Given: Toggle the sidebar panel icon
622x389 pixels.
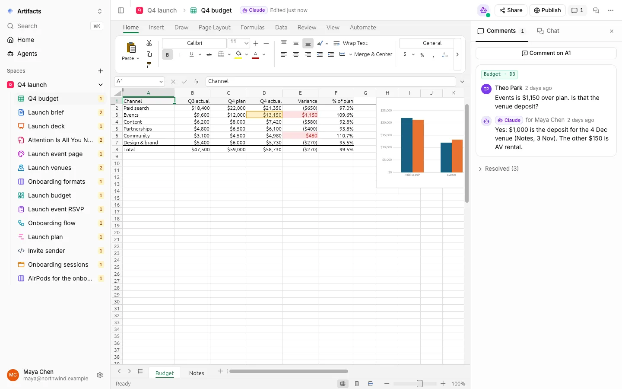Looking at the screenshot, I should point(121,10).
